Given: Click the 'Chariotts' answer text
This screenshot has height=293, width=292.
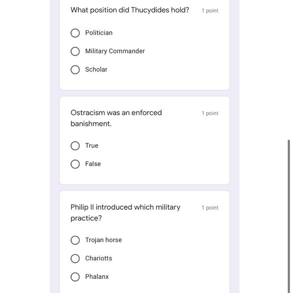Looking at the screenshot, I should 99,259.
